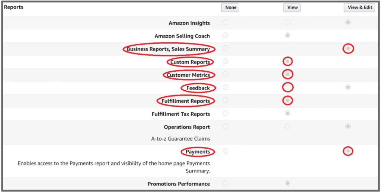Select View for Amazon Insights
The width and height of the screenshot is (381, 194).
point(288,22)
